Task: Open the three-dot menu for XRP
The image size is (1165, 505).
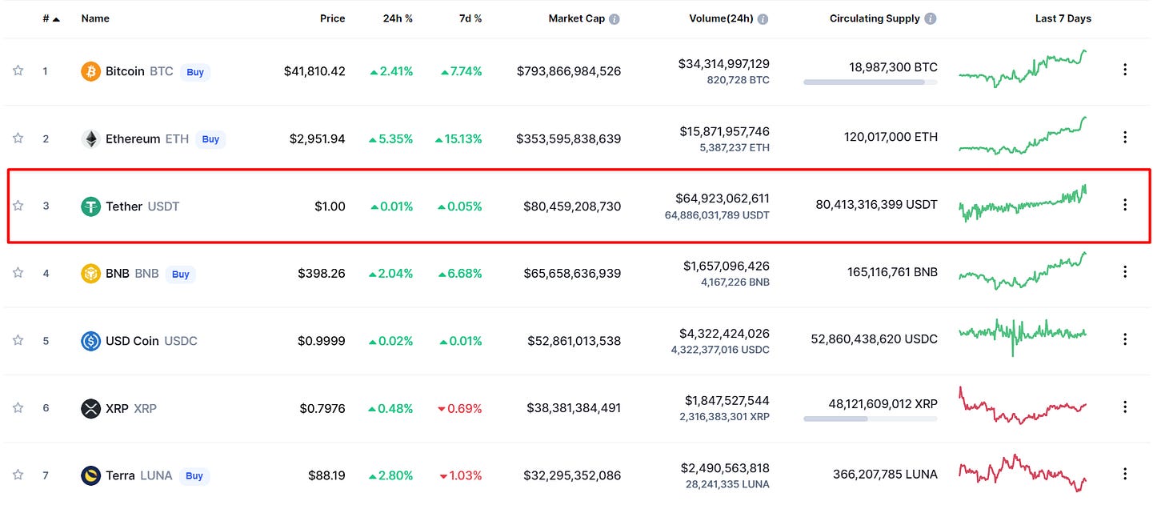Action: click(1125, 407)
